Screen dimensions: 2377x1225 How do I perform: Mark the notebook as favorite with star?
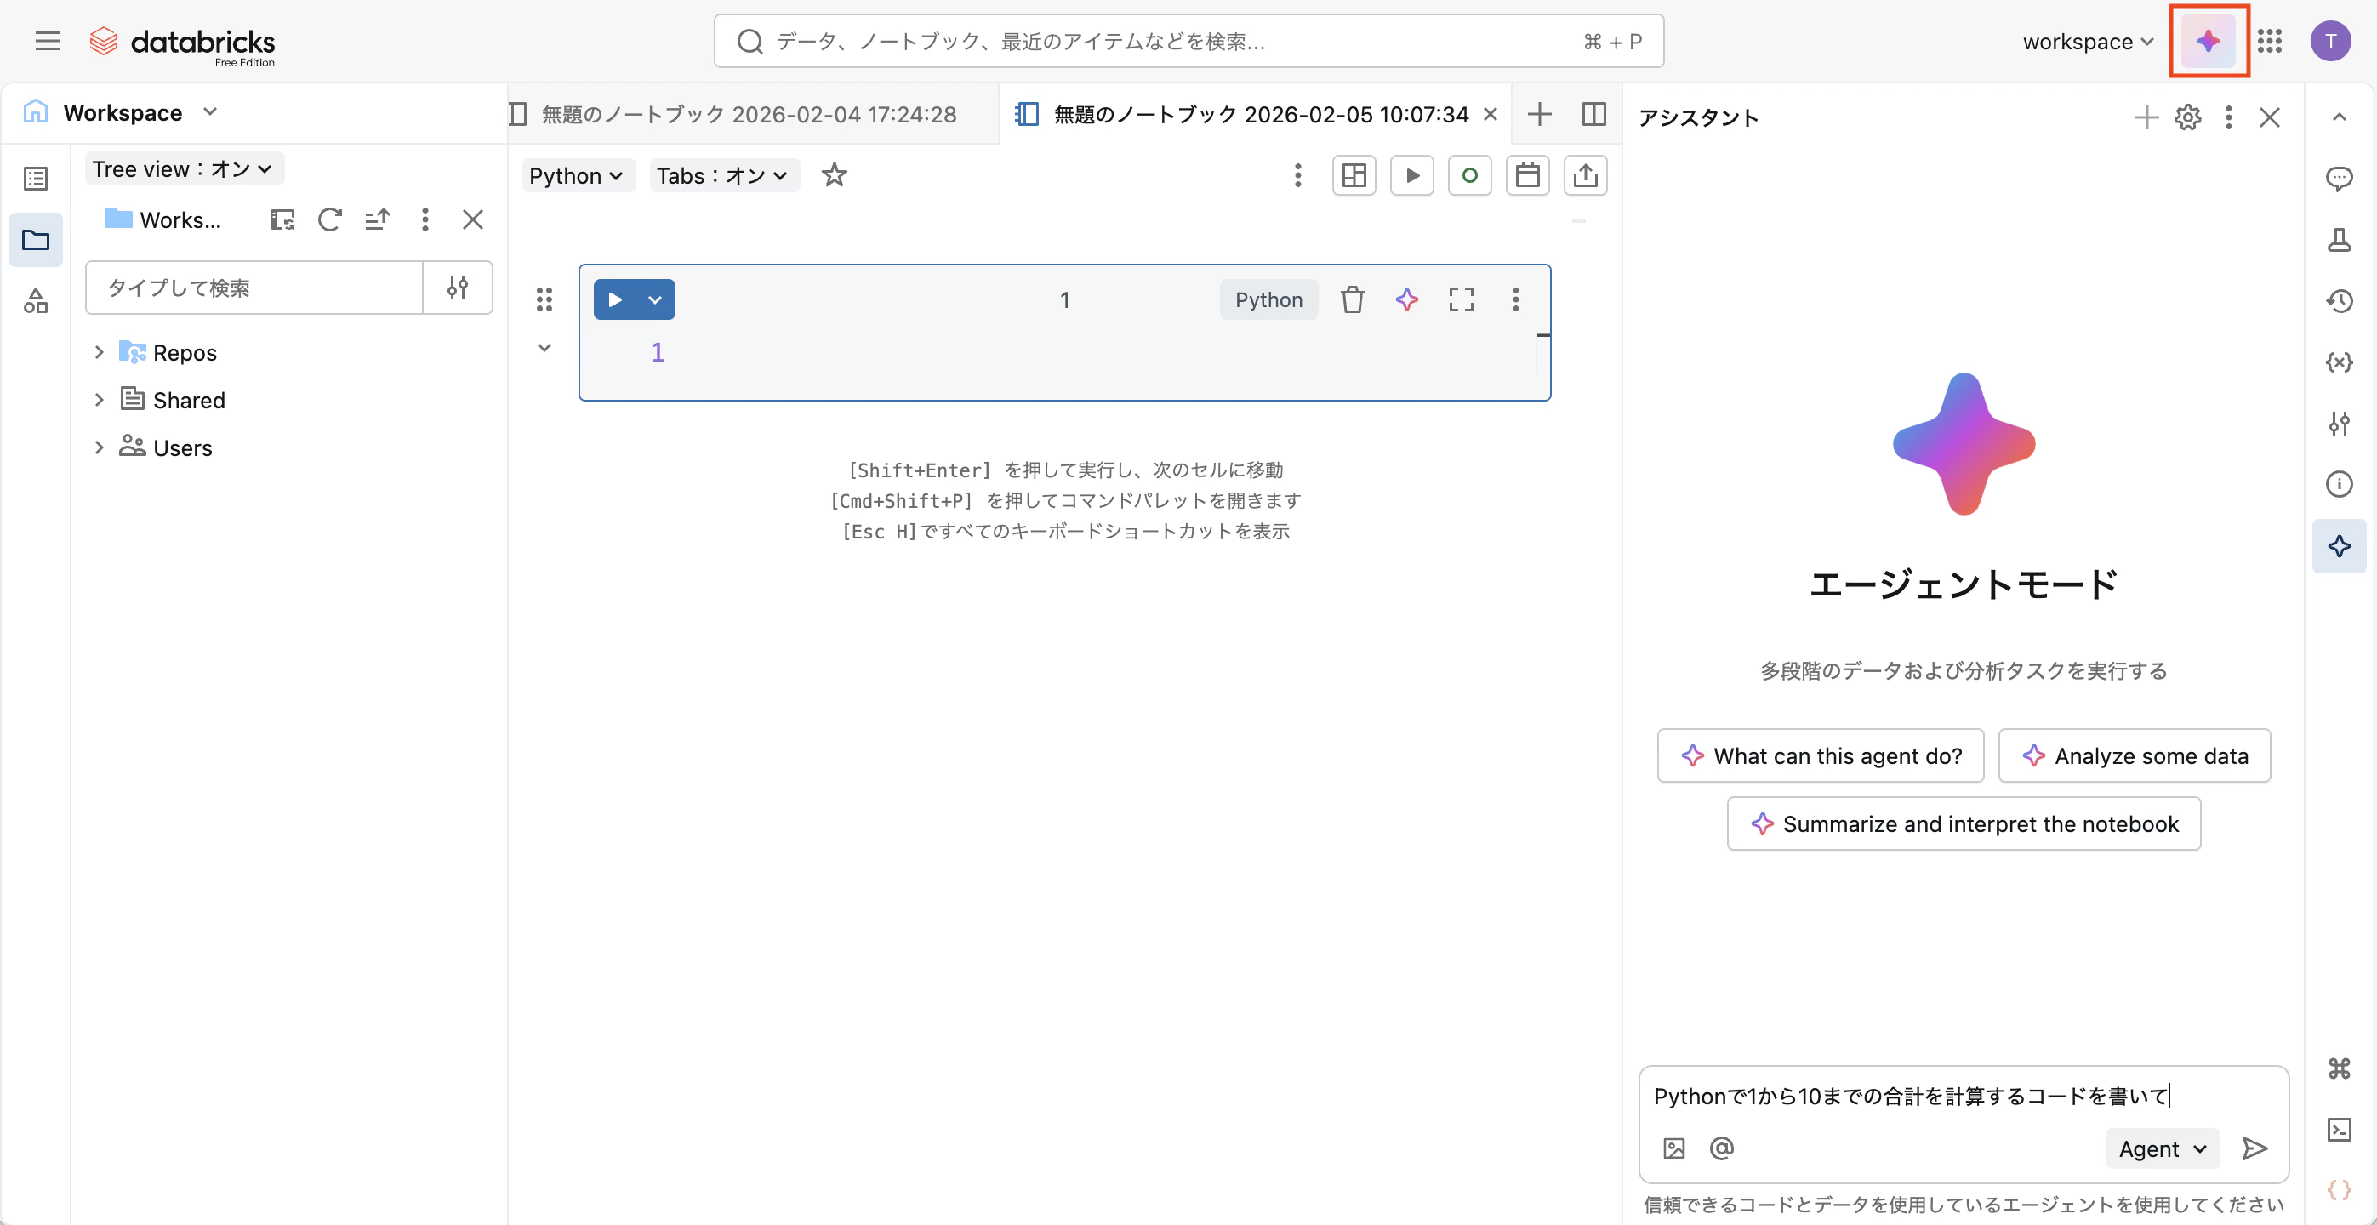(833, 175)
